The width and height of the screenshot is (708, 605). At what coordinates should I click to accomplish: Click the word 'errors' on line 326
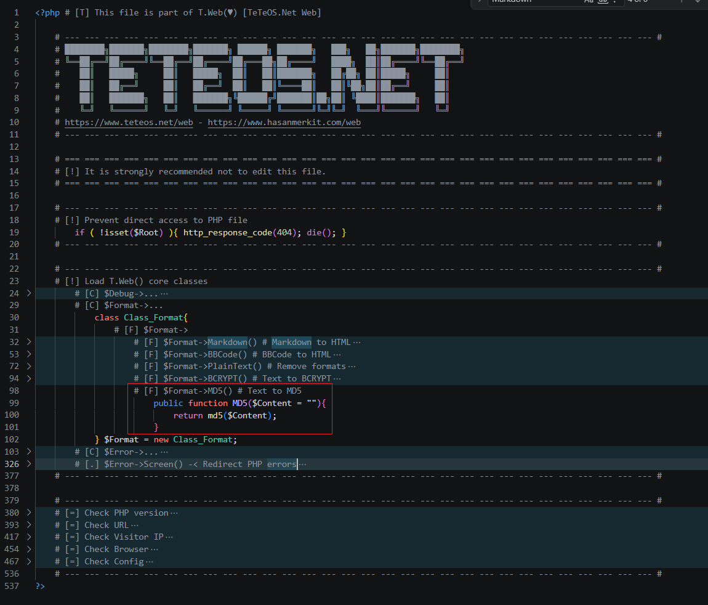282,464
